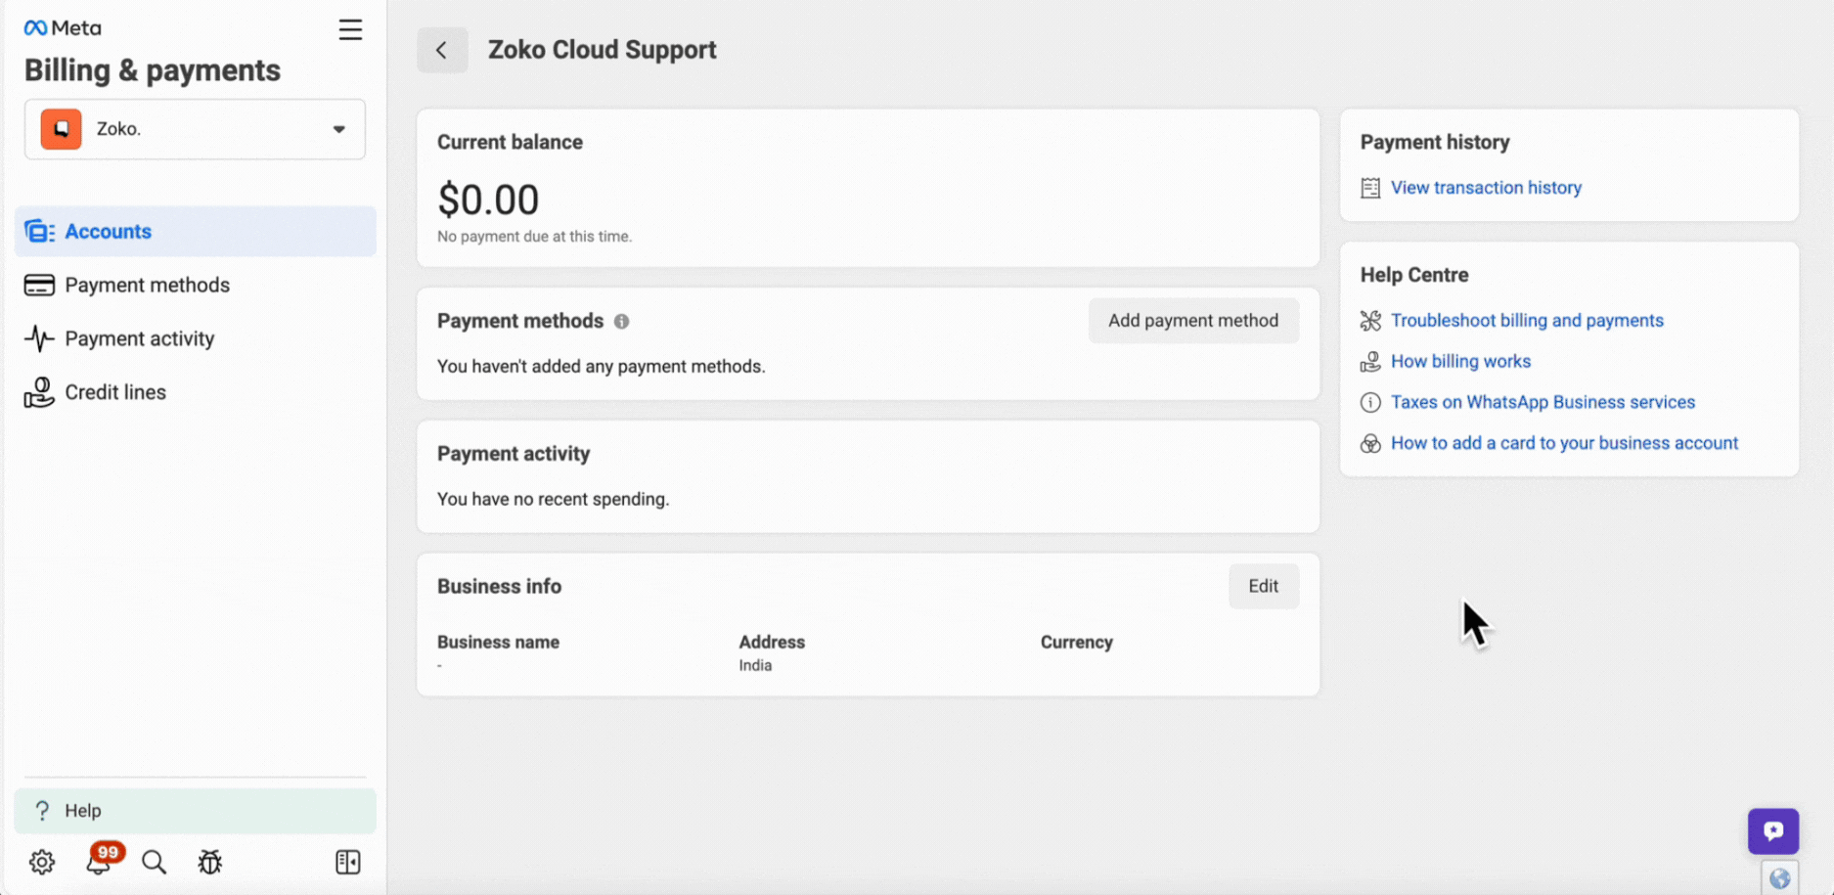Screen dimensions: 1834x895
Task: Click the transaction history receipt icon
Action: [1370, 188]
